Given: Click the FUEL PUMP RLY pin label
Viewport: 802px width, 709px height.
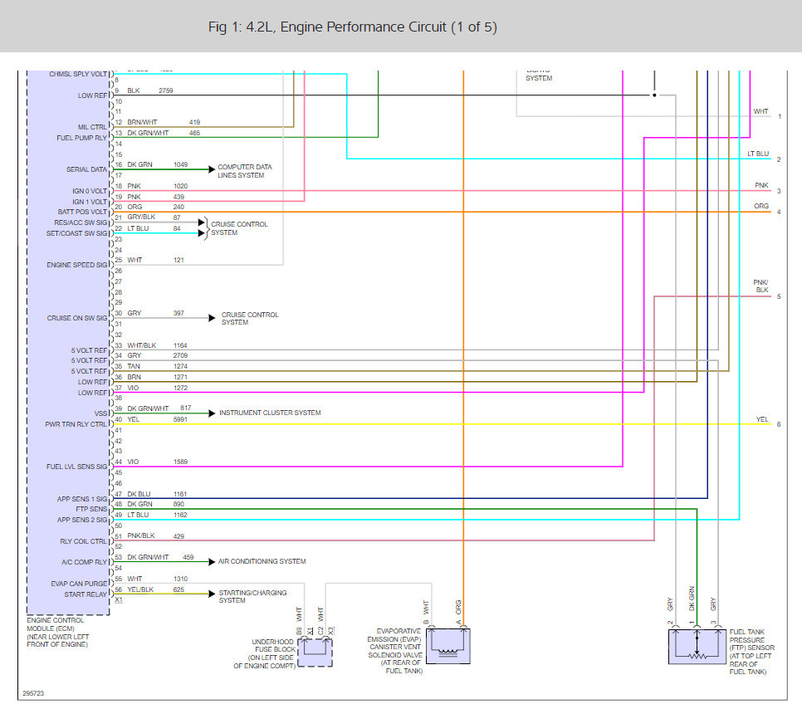Looking at the screenshot, I should coord(82,138).
